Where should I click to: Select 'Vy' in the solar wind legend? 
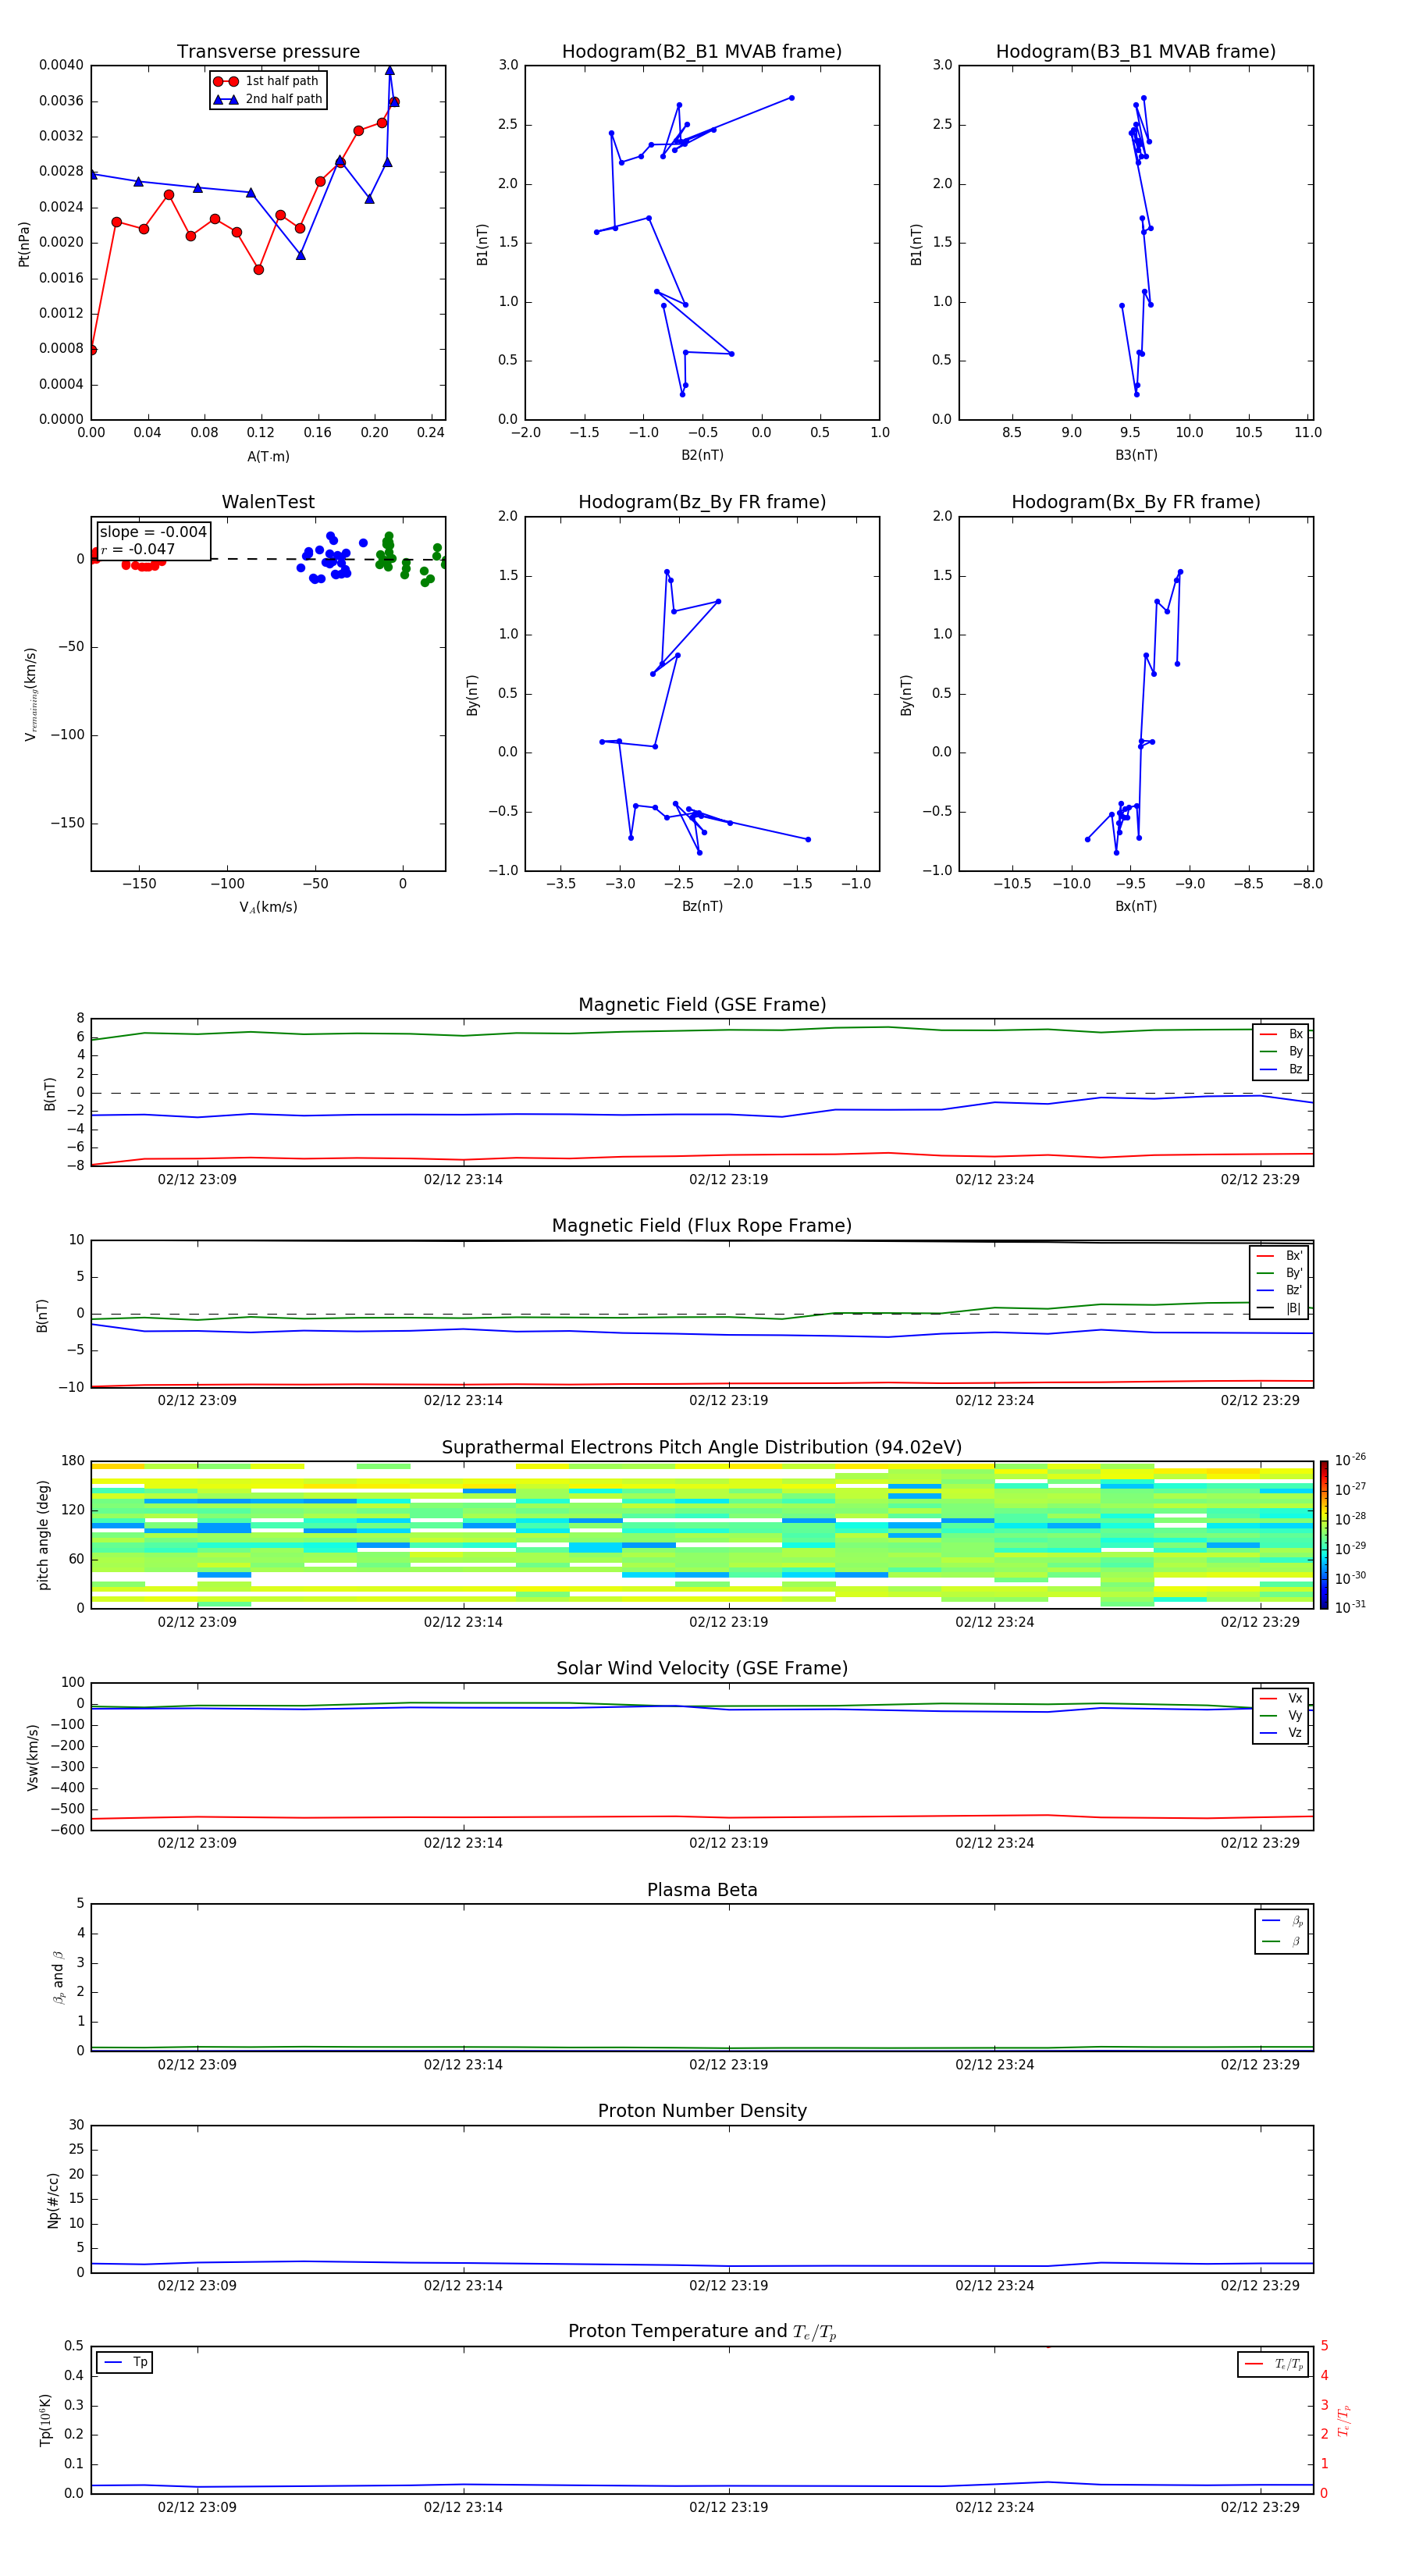click(x=1281, y=1715)
